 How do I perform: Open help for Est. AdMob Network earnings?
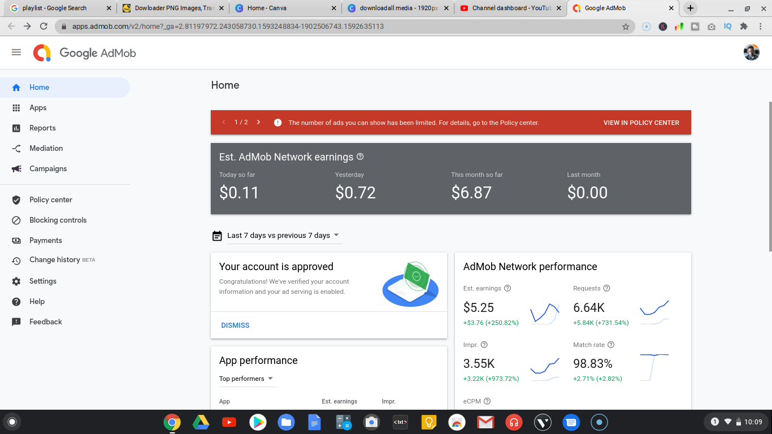click(361, 157)
